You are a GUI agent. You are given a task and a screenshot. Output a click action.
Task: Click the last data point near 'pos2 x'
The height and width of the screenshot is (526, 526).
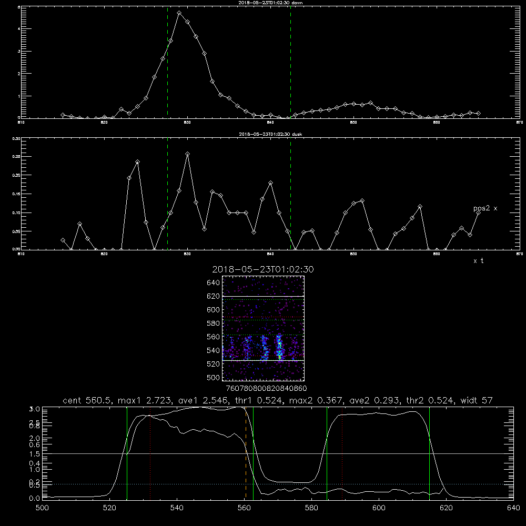point(478,213)
